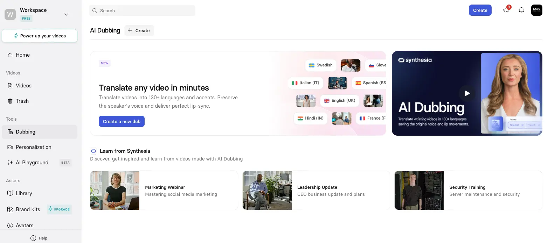Focus the Search input field

point(142,10)
